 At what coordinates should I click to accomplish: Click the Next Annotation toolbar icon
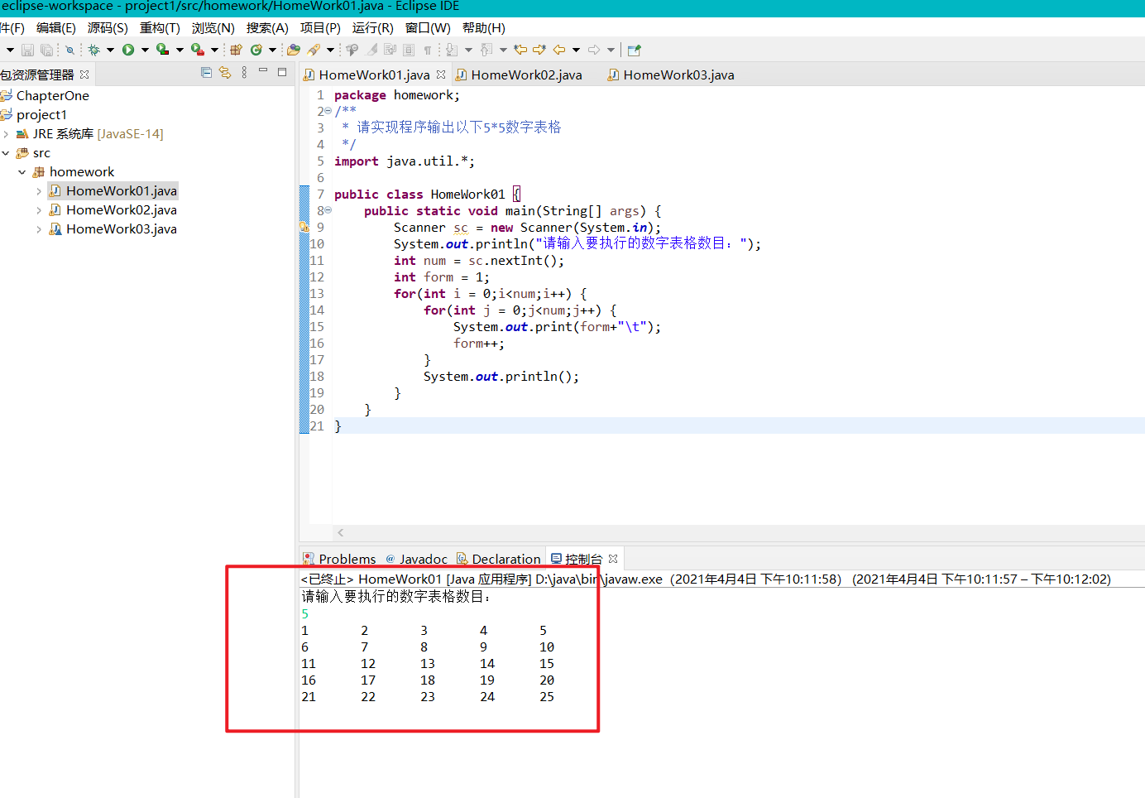(x=452, y=50)
